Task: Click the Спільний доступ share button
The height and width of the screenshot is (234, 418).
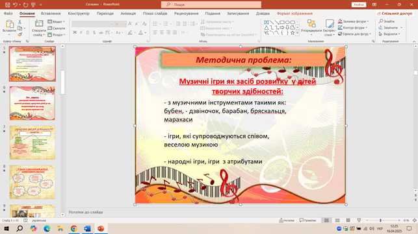Action: click(x=395, y=14)
